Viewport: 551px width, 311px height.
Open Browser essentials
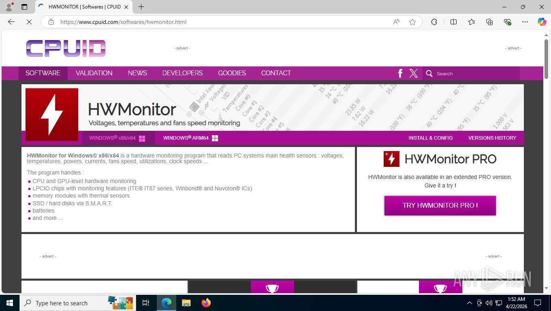pos(507,22)
